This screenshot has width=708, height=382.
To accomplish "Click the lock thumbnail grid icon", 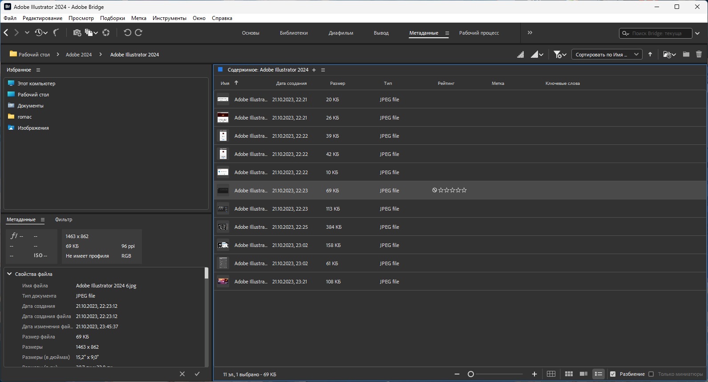I will (x=551, y=374).
